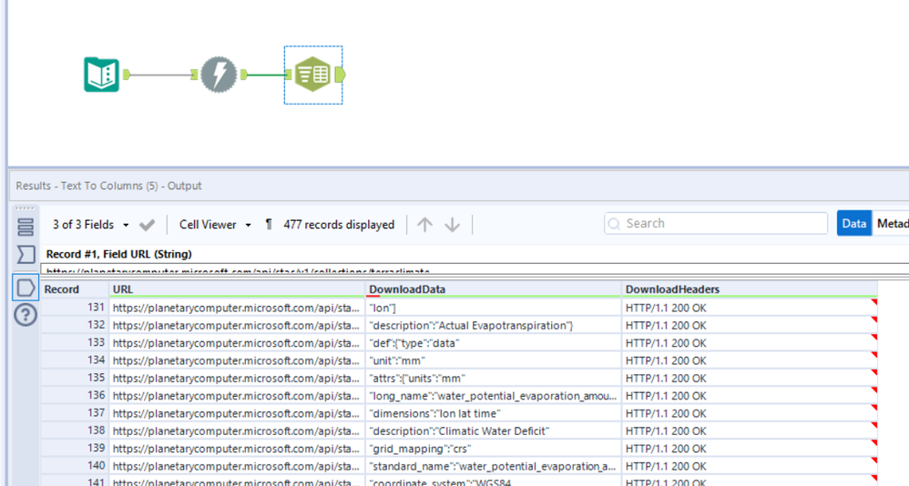909x486 pixels.
Task: Show the input anchor data icon in sidebar
Action: [x=26, y=254]
